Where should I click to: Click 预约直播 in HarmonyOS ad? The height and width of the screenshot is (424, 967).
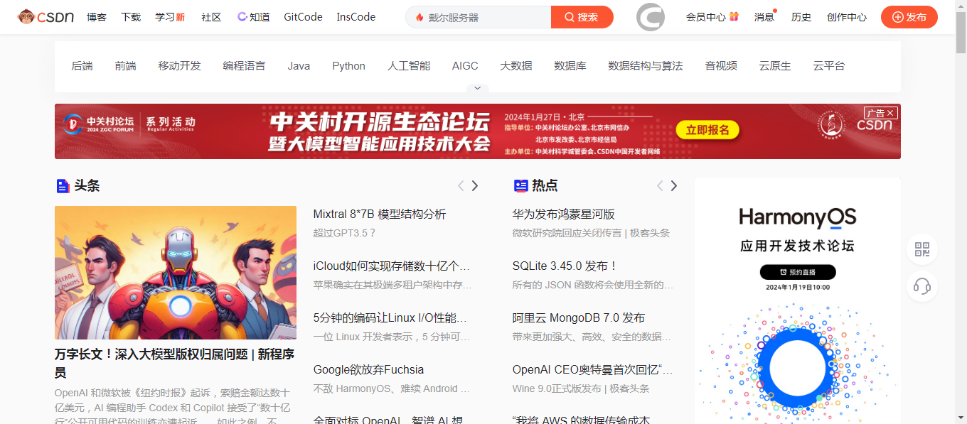point(798,272)
